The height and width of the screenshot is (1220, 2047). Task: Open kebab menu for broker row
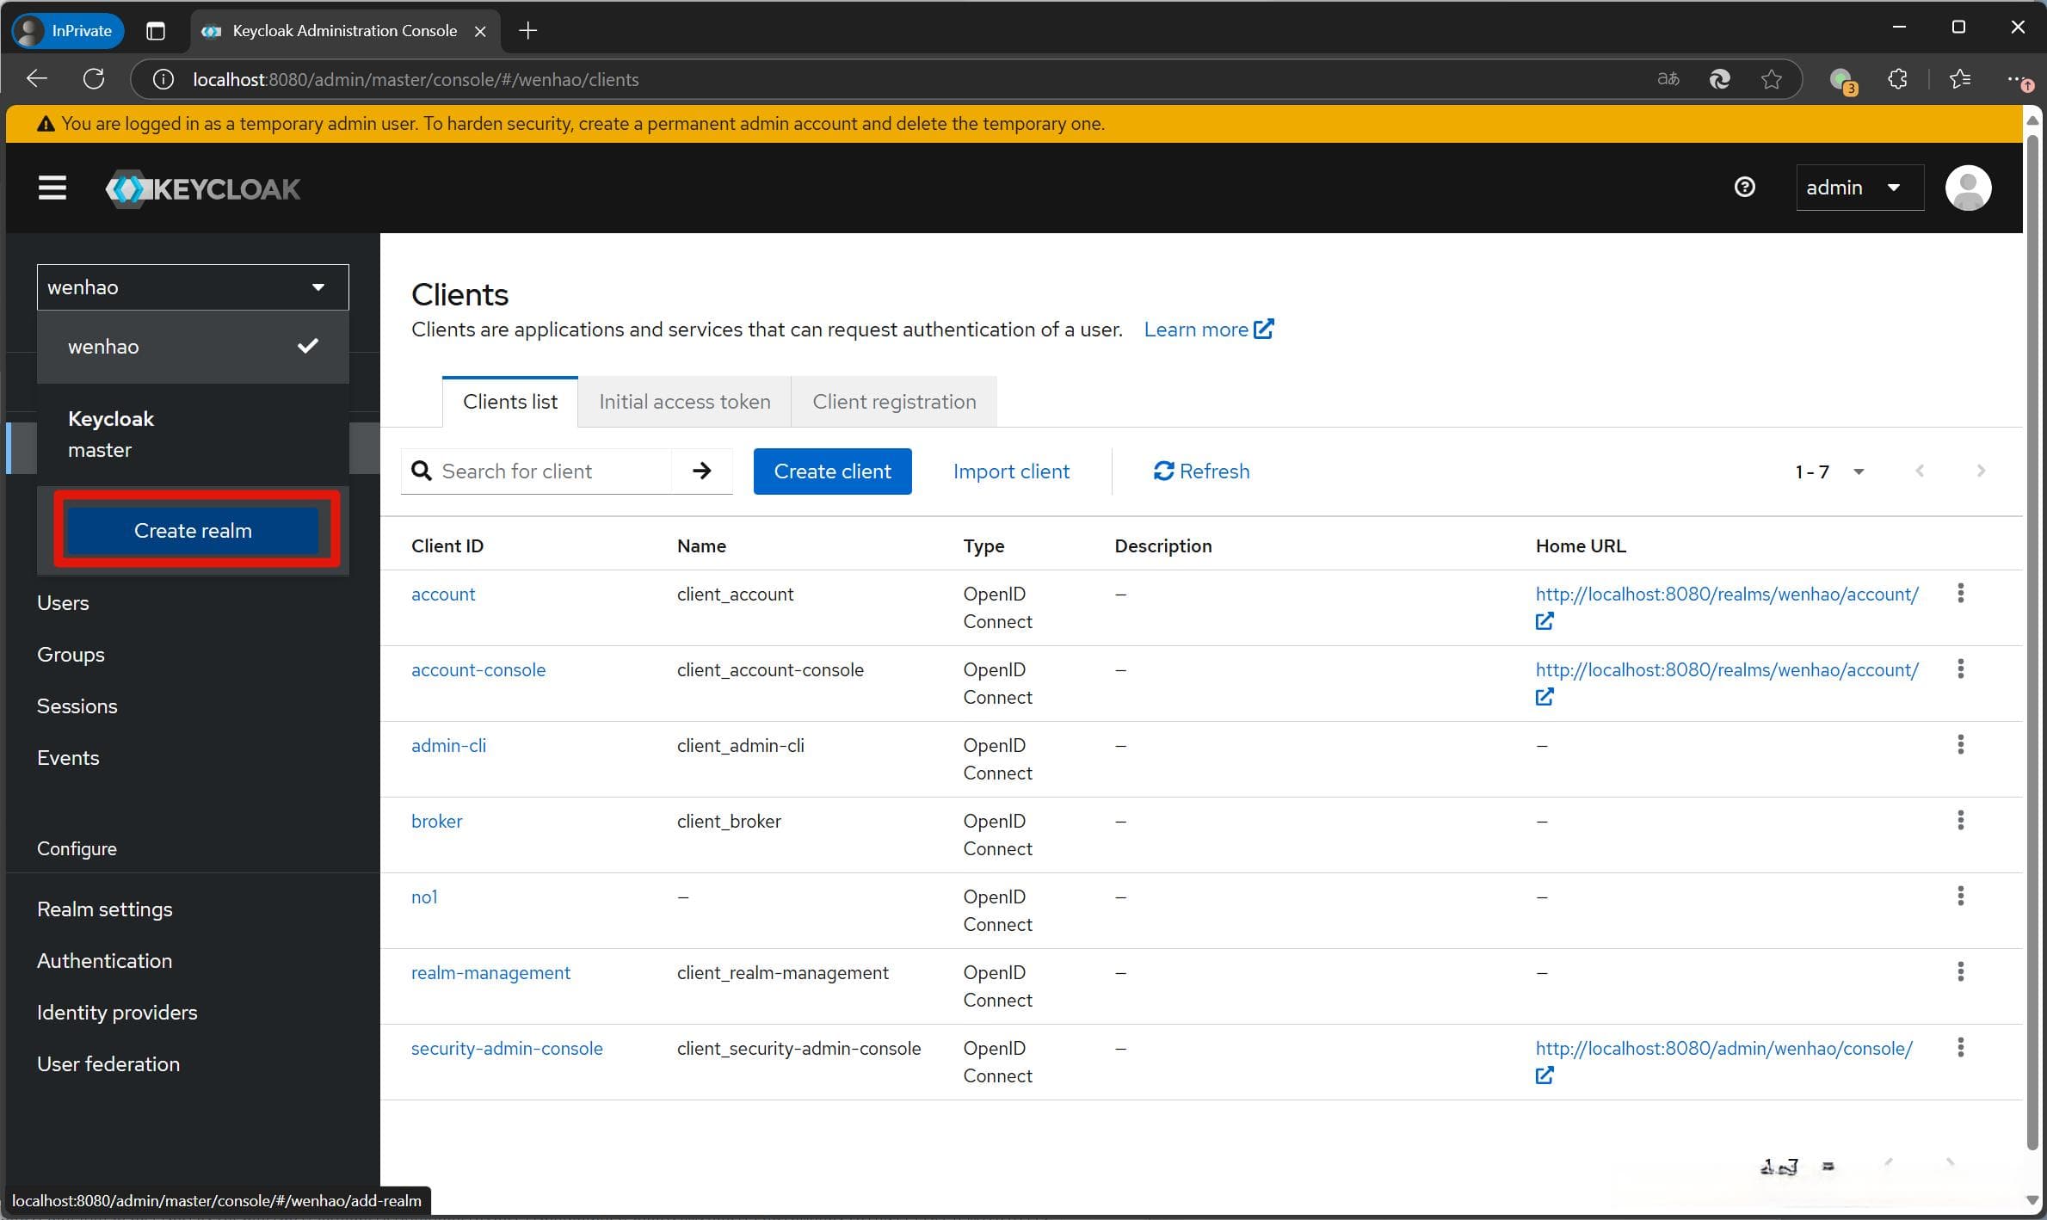pos(1960,820)
